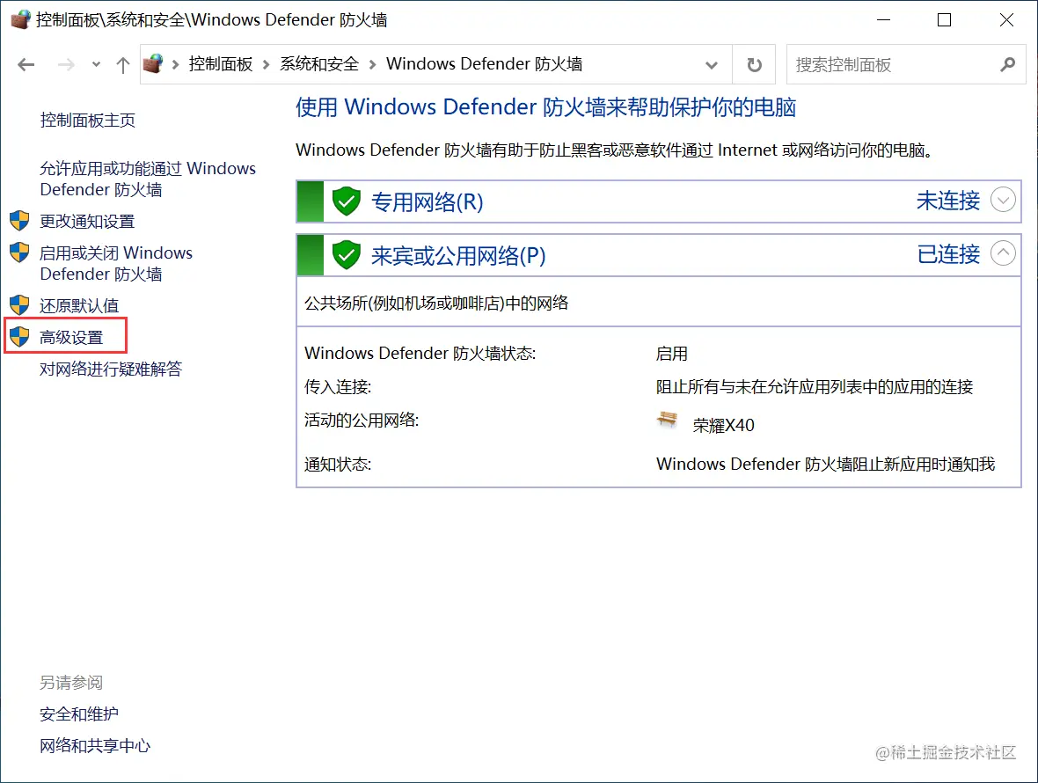Image resolution: width=1038 pixels, height=783 pixels.
Task: Click the 启用 firewall status value
Action: click(x=672, y=354)
